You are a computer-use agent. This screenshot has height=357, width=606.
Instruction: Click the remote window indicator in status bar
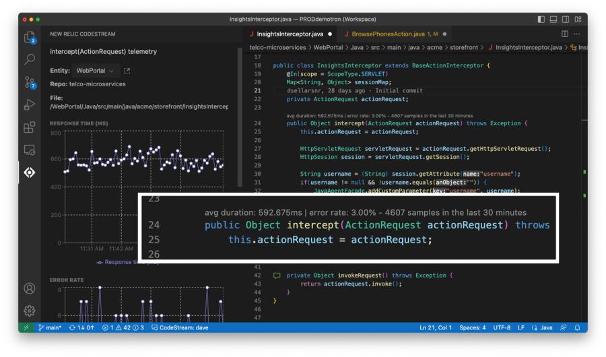pyautogui.click(x=26, y=327)
